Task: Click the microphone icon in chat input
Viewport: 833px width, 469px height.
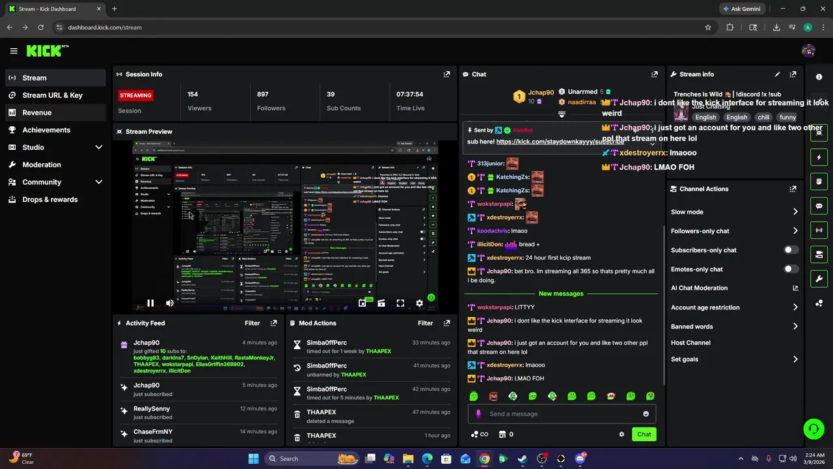Action: pyautogui.click(x=478, y=414)
